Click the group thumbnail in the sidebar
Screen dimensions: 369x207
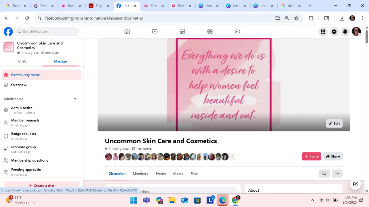9,47
